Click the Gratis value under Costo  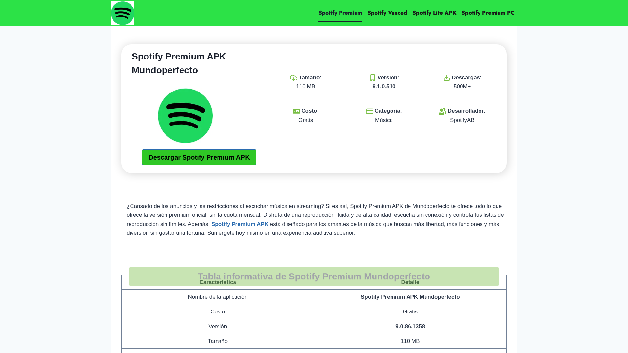coord(305,120)
